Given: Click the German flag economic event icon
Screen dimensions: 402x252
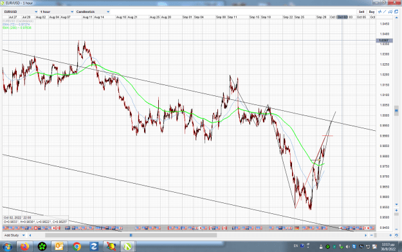Looking at the screenshot, I should (297, 228).
